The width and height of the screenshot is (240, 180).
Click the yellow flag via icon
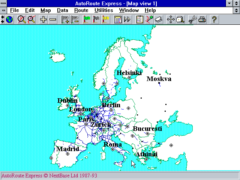click(106, 19)
